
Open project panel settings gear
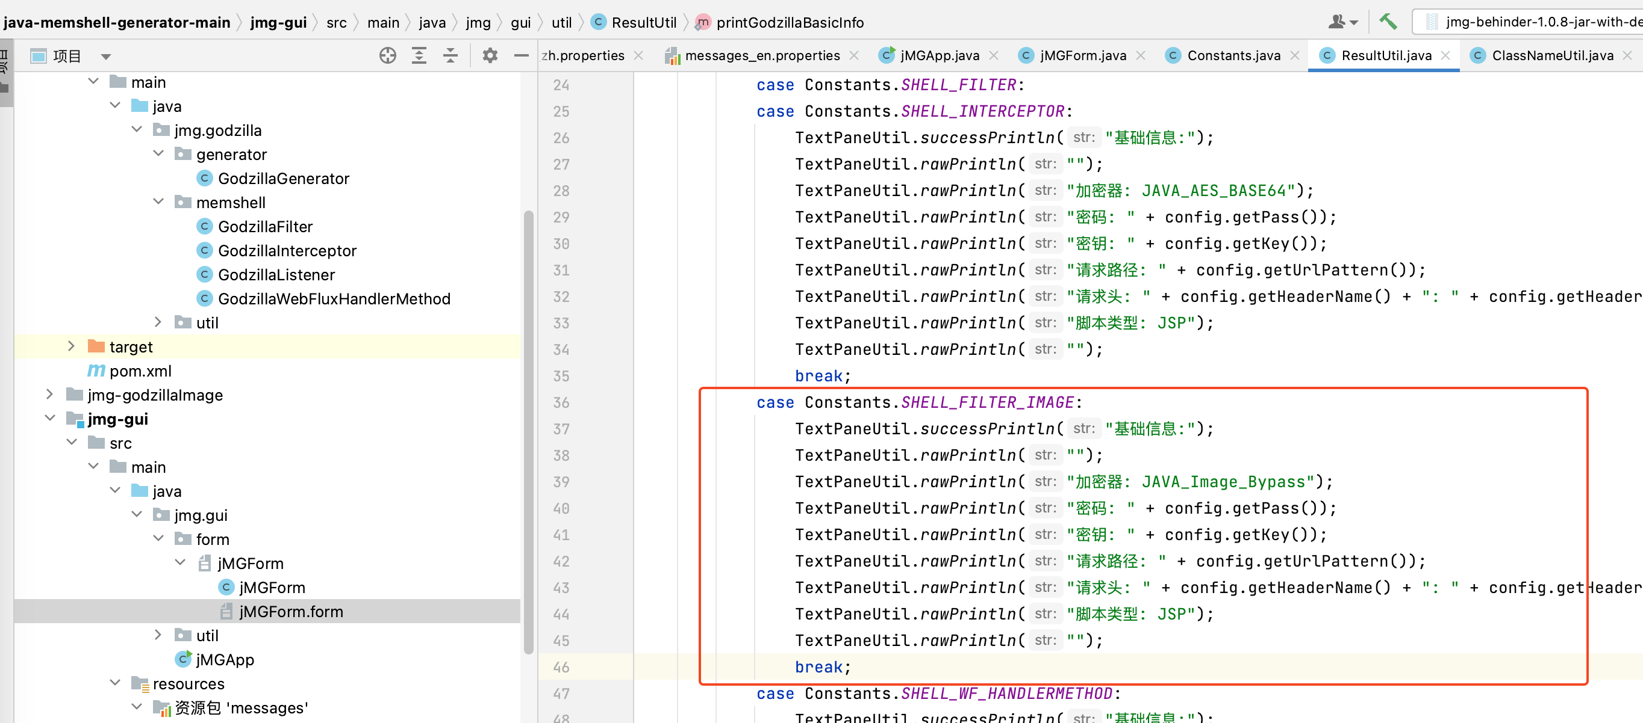pos(489,56)
